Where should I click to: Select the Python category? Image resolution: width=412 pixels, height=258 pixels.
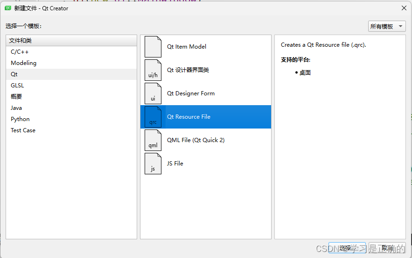click(x=71, y=119)
